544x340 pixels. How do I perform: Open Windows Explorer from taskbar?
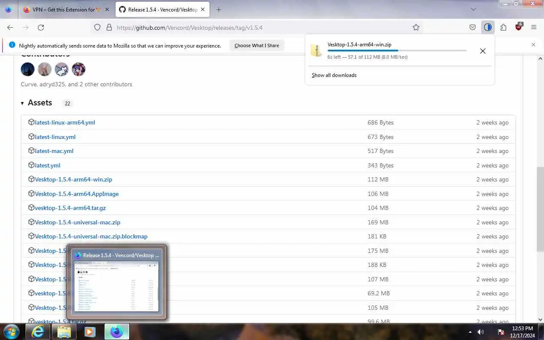[x=64, y=331]
